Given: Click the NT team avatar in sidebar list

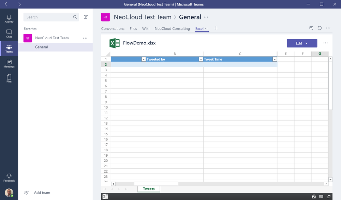Looking at the screenshot, I should pos(28,38).
